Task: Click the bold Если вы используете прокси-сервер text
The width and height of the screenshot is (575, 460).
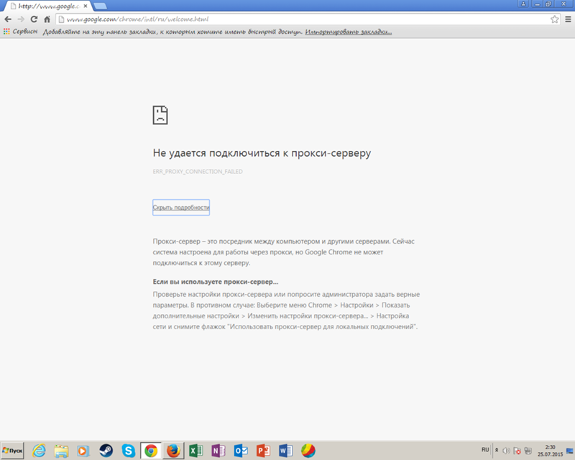Action: click(x=215, y=282)
